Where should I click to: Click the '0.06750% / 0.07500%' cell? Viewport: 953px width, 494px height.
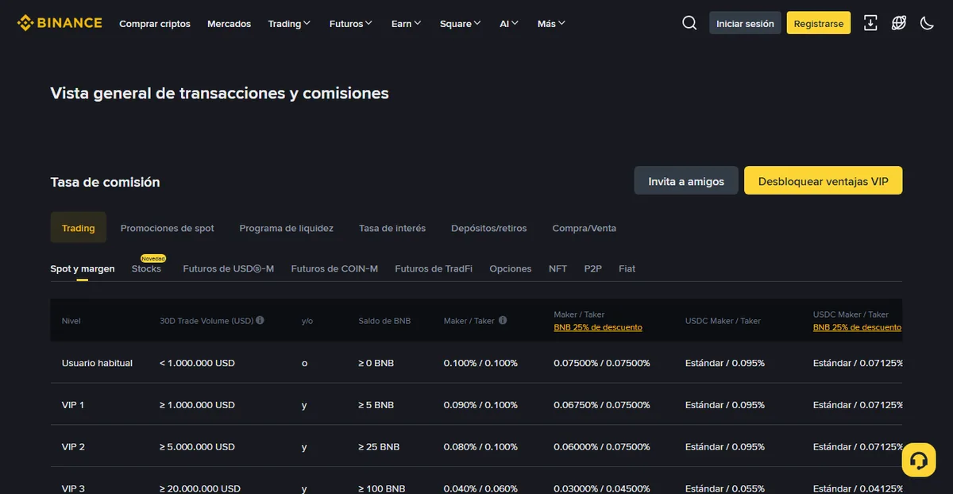[602, 405]
